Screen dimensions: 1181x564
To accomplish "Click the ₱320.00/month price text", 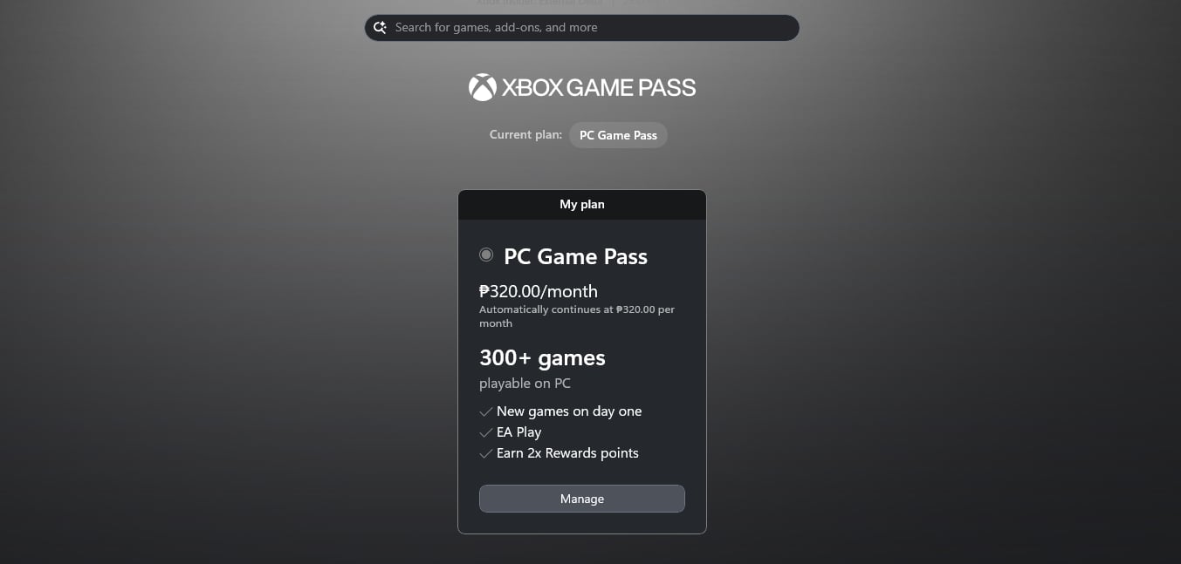I will (539, 291).
